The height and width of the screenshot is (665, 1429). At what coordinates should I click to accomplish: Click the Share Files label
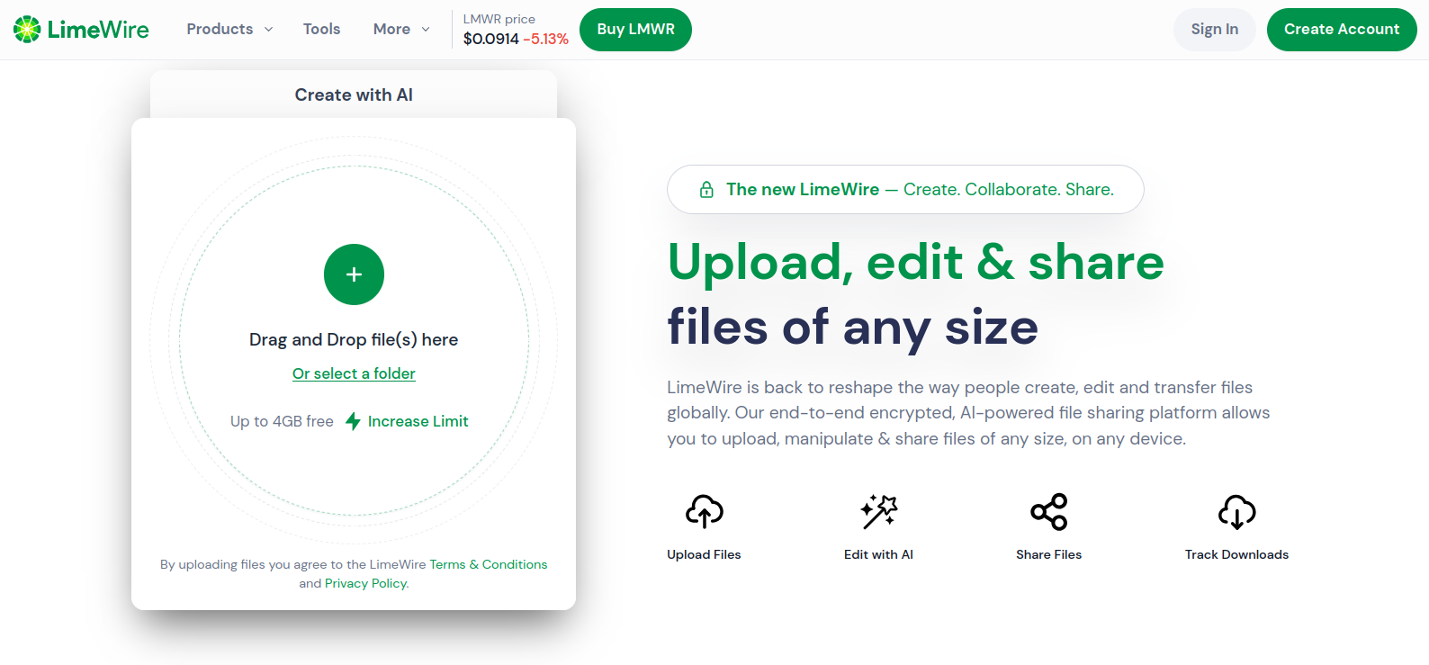(x=1049, y=554)
